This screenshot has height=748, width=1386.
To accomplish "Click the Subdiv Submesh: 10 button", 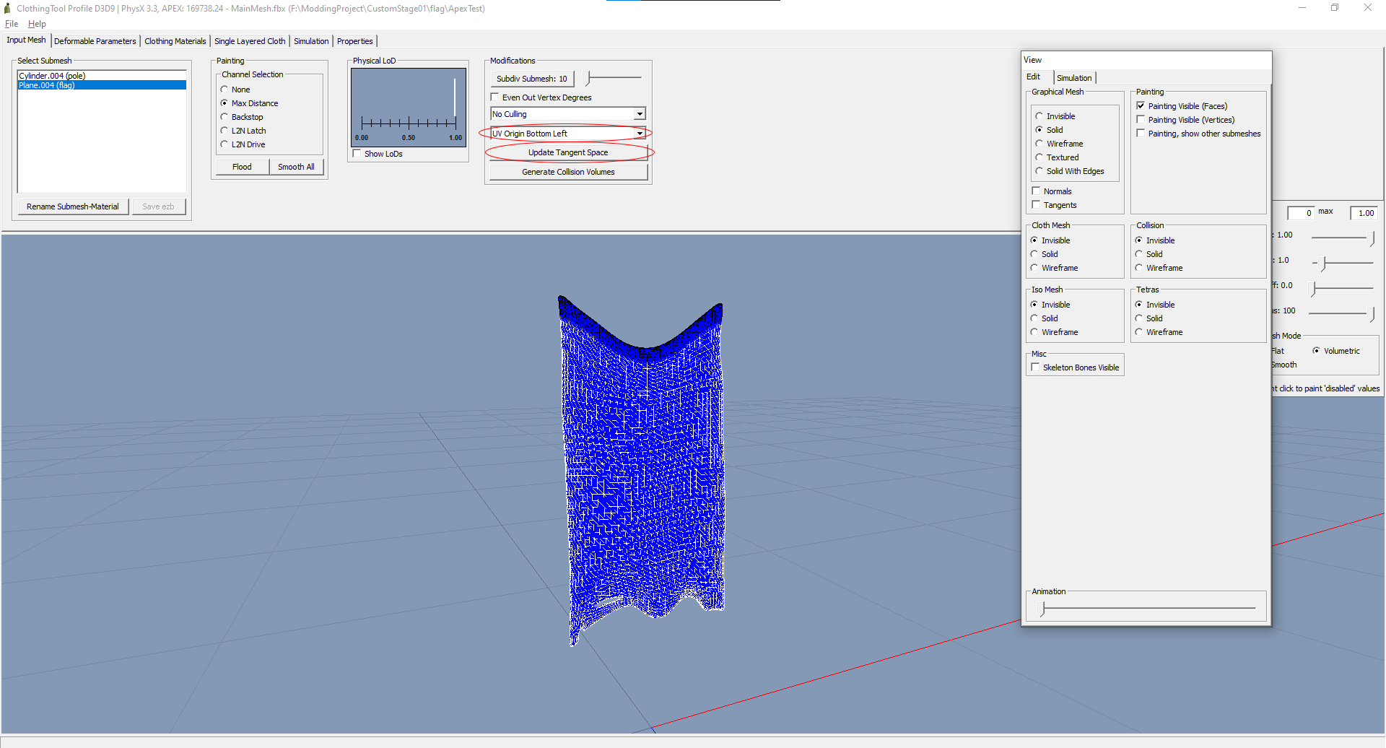I will tap(532, 79).
